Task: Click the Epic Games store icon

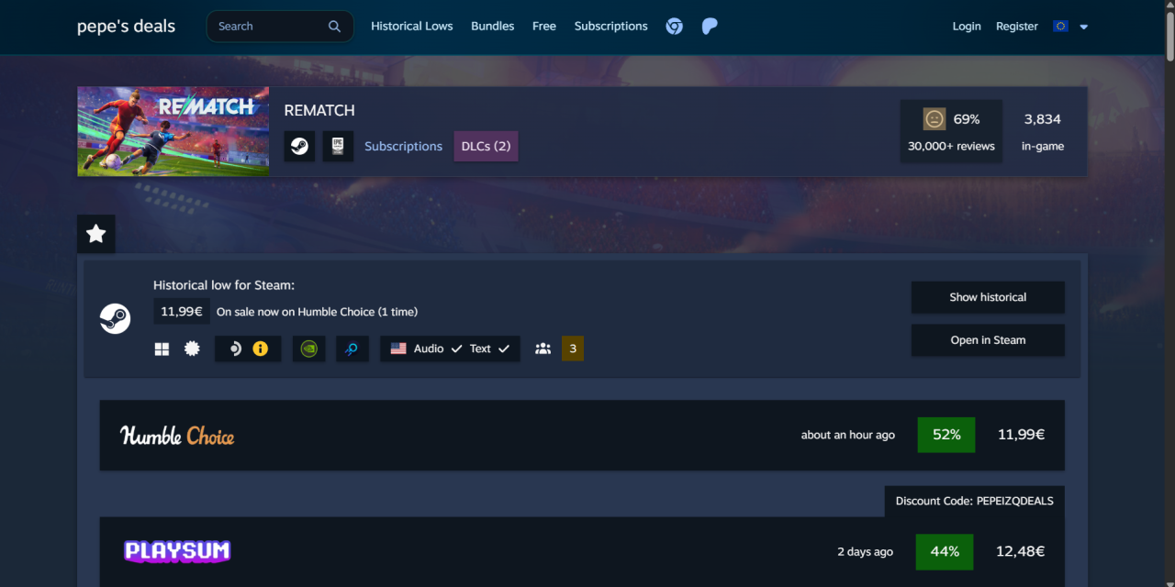Action: (338, 146)
